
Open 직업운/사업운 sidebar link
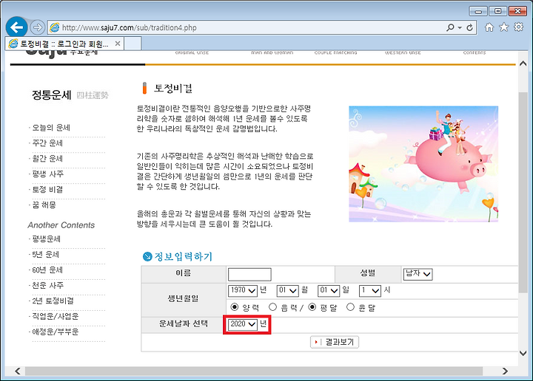pyautogui.click(x=55, y=316)
